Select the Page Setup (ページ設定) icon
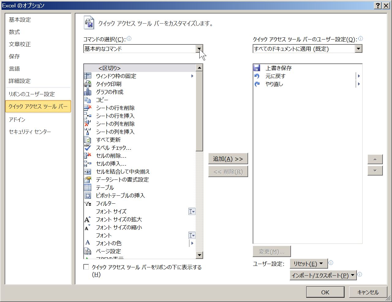 coord(88,251)
